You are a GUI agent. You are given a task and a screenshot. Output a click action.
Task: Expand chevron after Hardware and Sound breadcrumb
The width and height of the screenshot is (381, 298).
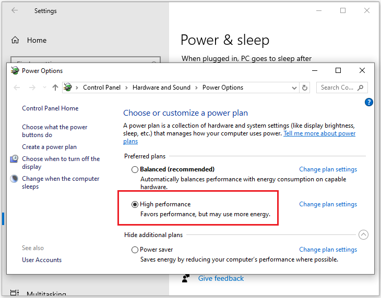(x=196, y=88)
